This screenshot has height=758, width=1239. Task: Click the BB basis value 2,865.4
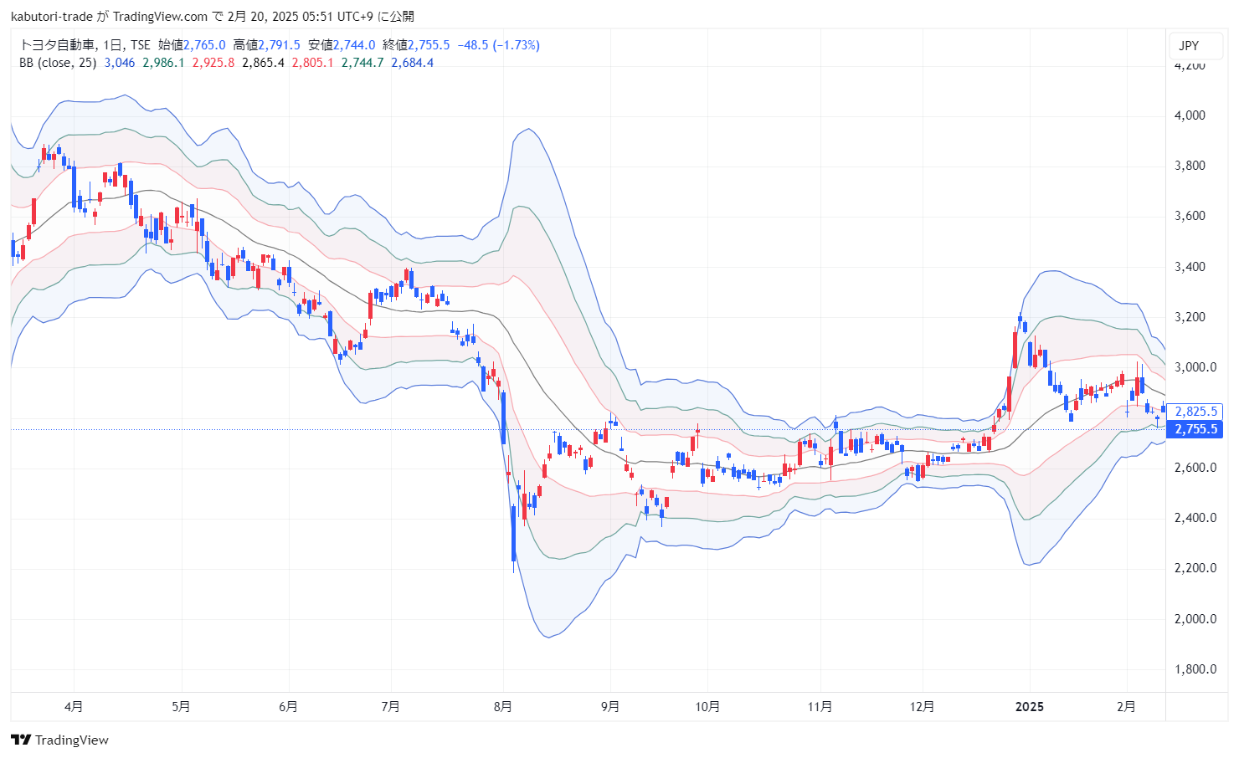[x=263, y=63]
